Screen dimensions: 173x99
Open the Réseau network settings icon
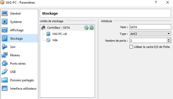coord(4,55)
